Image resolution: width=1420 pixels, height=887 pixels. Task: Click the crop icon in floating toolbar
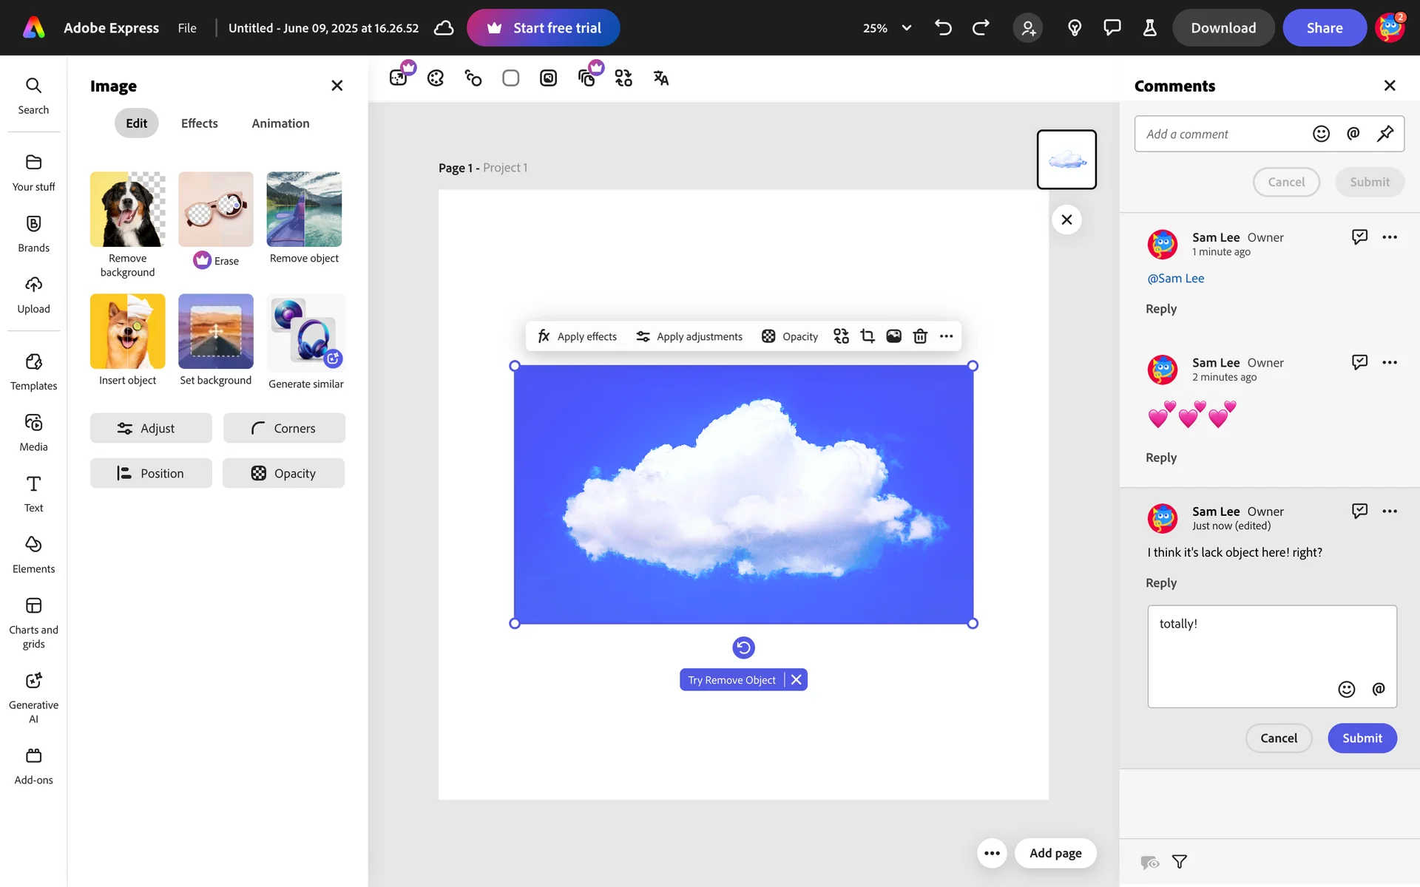[x=868, y=336]
